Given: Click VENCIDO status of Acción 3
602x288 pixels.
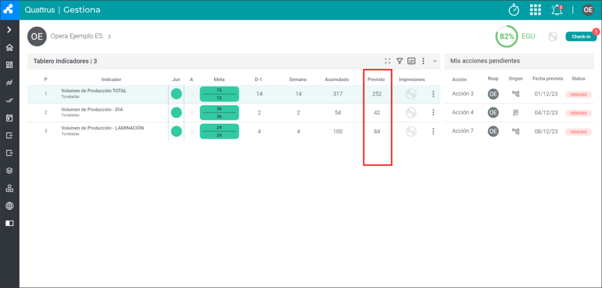Looking at the screenshot, I should (578, 94).
